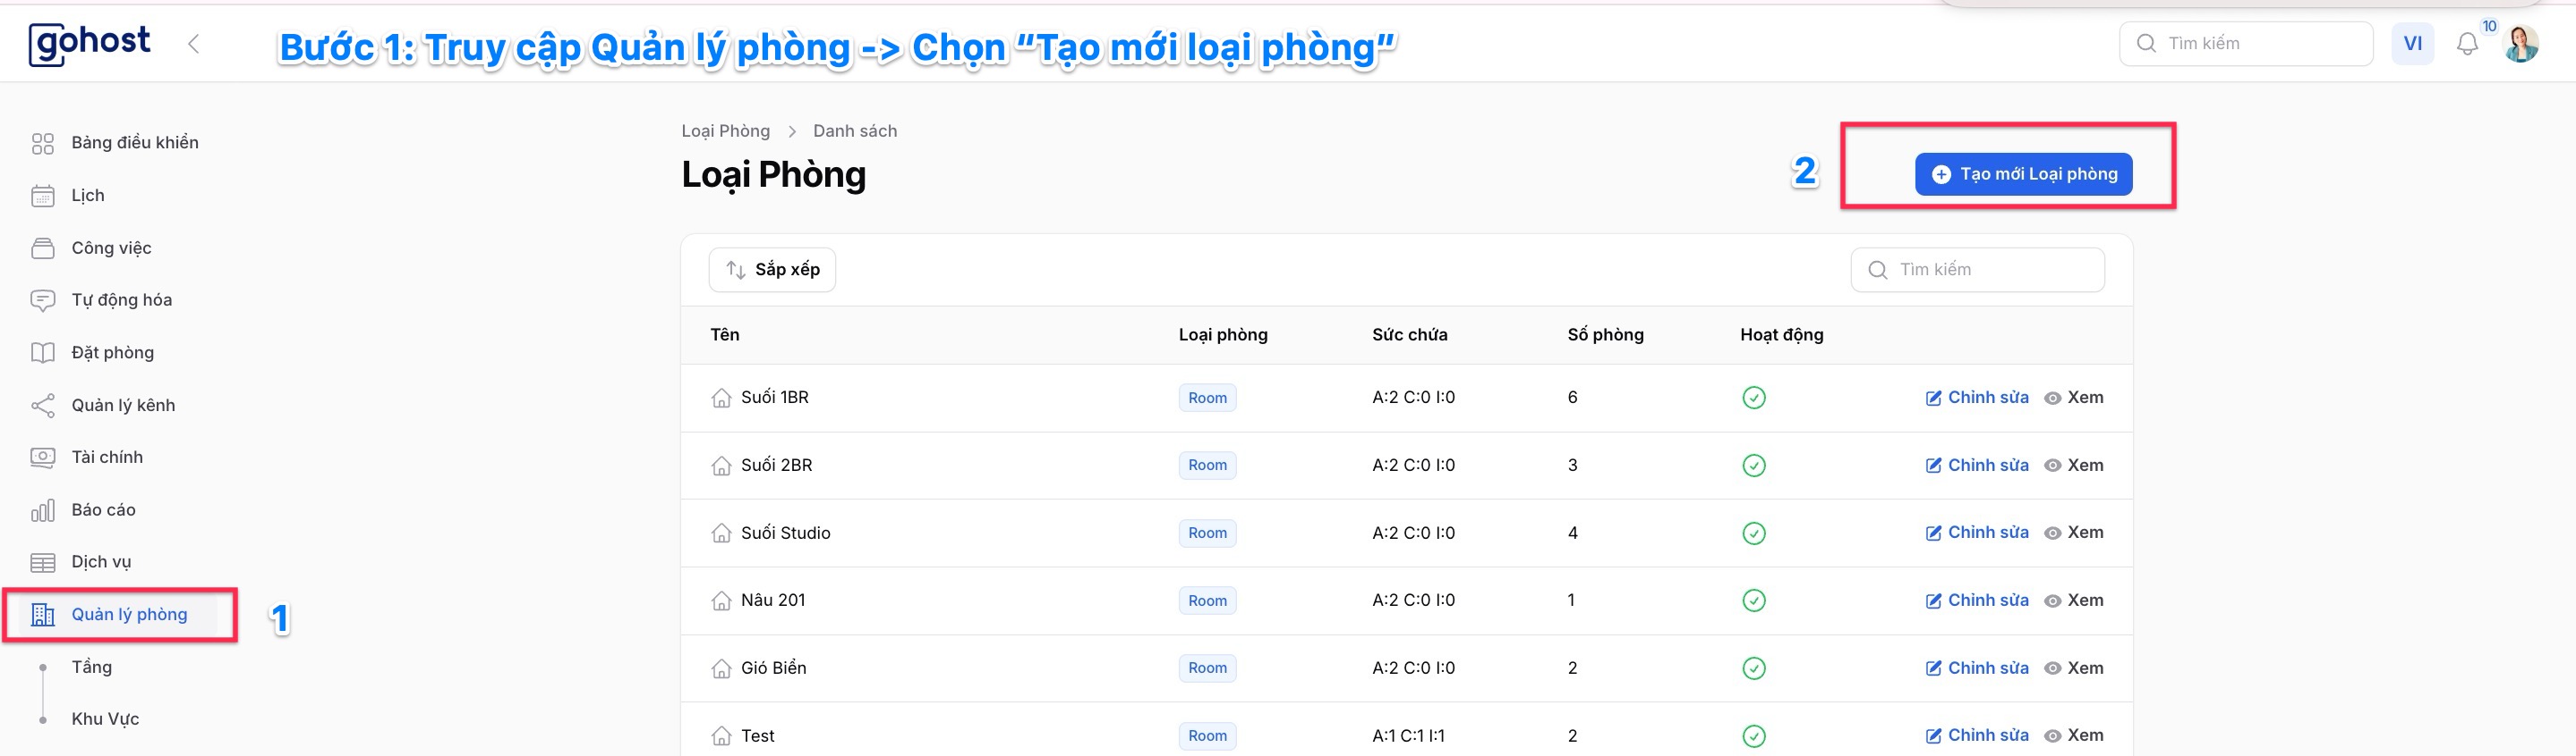Click Chỉnh sửa for Suối 1BR
Image resolution: width=2576 pixels, height=756 pixels.
[x=1977, y=398]
